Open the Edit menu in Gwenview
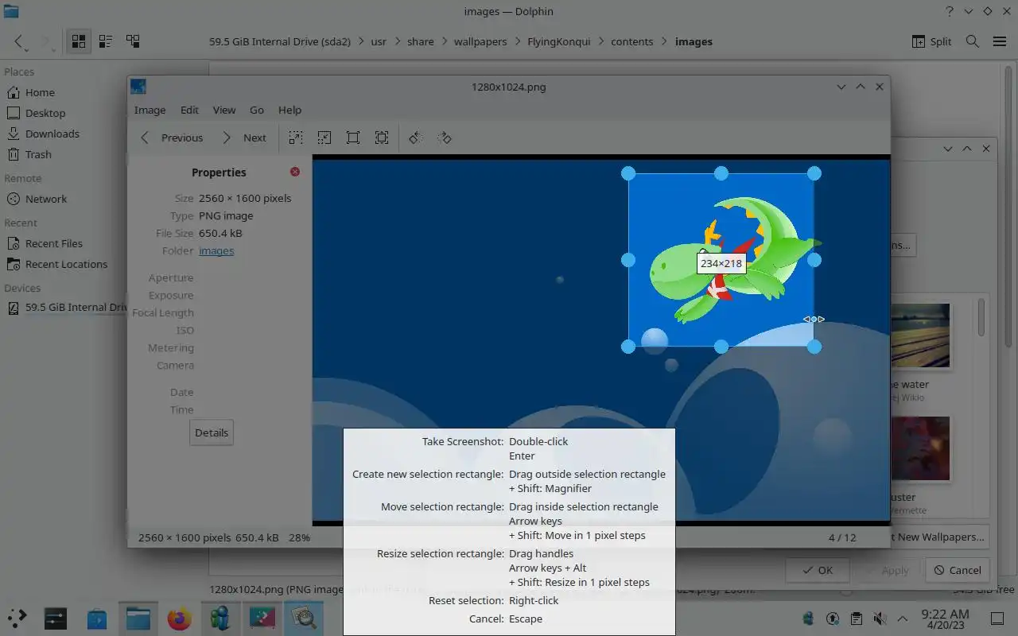 pos(189,110)
